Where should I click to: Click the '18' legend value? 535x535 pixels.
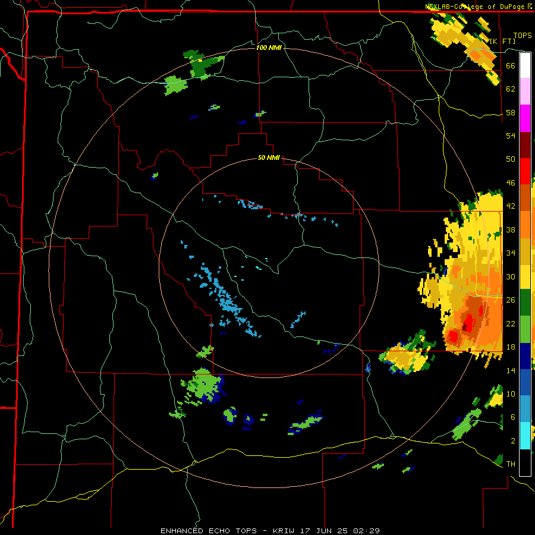tap(511, 347)
